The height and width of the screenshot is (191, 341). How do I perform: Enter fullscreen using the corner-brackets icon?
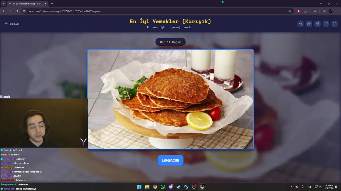335,24
